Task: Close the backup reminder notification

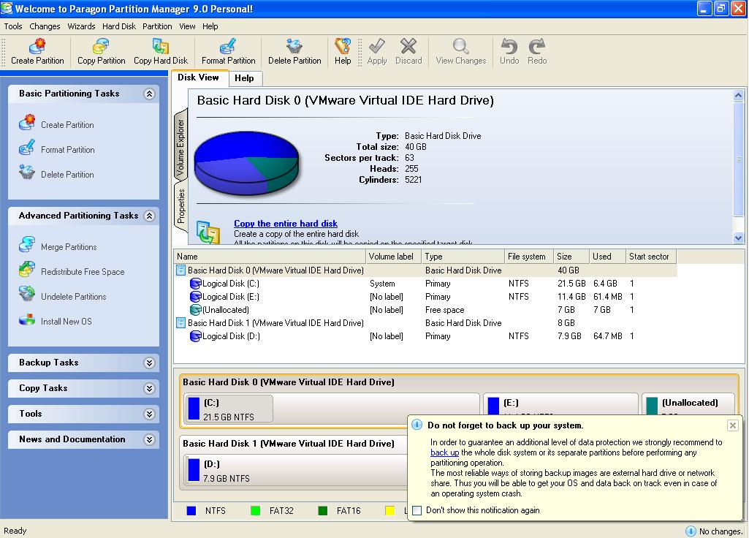Action: (732, 425)
